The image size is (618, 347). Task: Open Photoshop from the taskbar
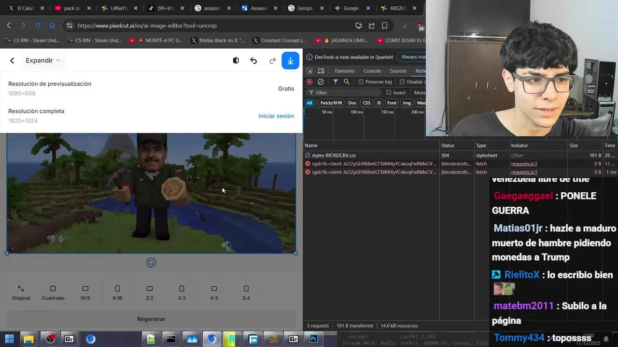click(x=314, y=339)
